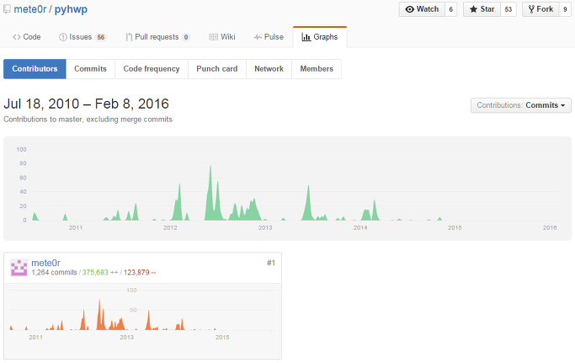
Task: Click the 2013 label on main graph
Action: coord(265,228)
